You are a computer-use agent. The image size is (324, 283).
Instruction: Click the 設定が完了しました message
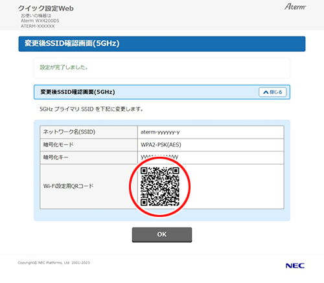tap(64, 67)
